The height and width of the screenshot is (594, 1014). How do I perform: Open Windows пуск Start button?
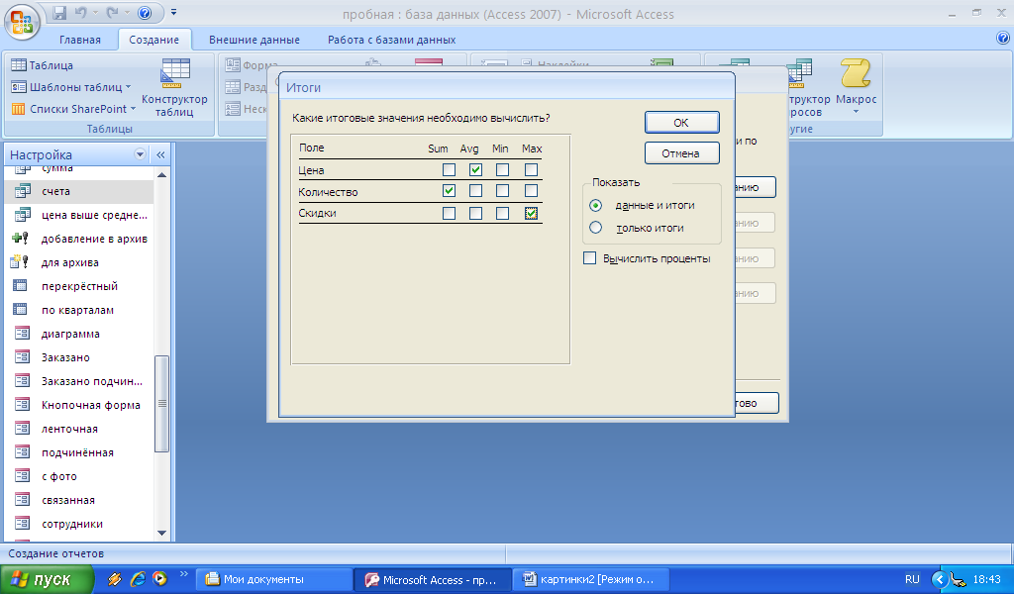pos(47,580)
